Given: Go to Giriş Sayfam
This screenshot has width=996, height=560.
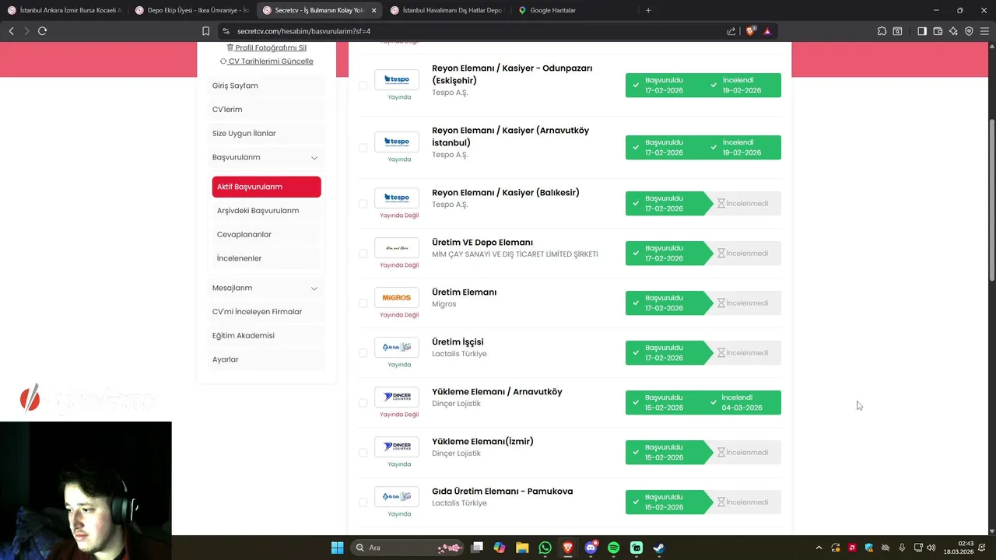Looking at the screenshot, I should click(x=266, y=86).
